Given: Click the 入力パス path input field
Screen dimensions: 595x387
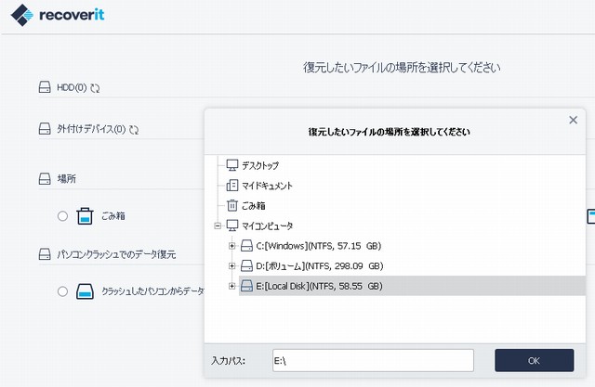Looking at the screenshot, I should coord(371,360).
